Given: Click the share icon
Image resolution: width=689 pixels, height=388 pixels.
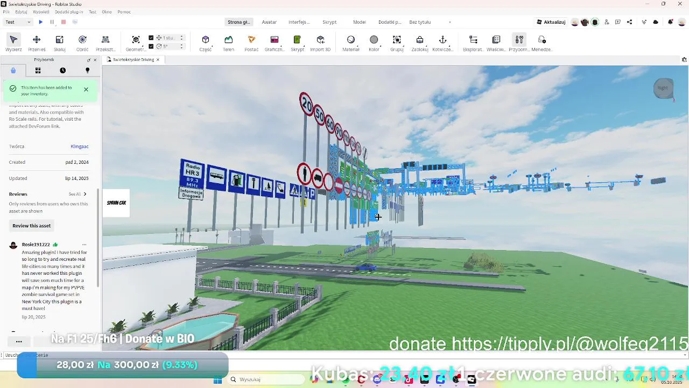Looking at the screenshot, I should pyautogui.click(x=629, y=22).
